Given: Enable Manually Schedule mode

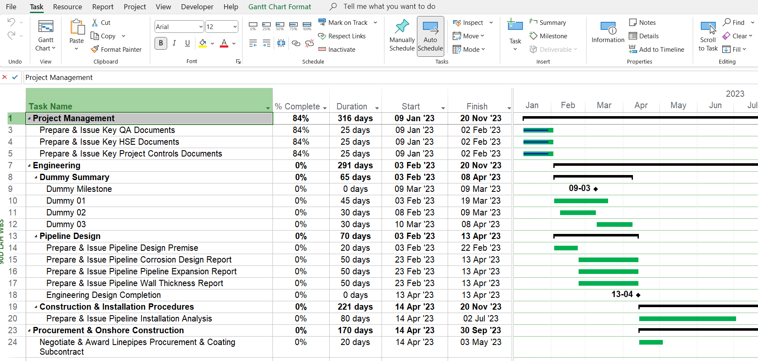Looking at the screenshot, I should (402, 35).
